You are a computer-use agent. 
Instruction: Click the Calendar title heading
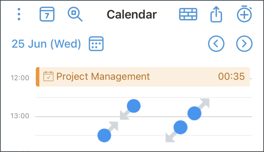point(132,14)
